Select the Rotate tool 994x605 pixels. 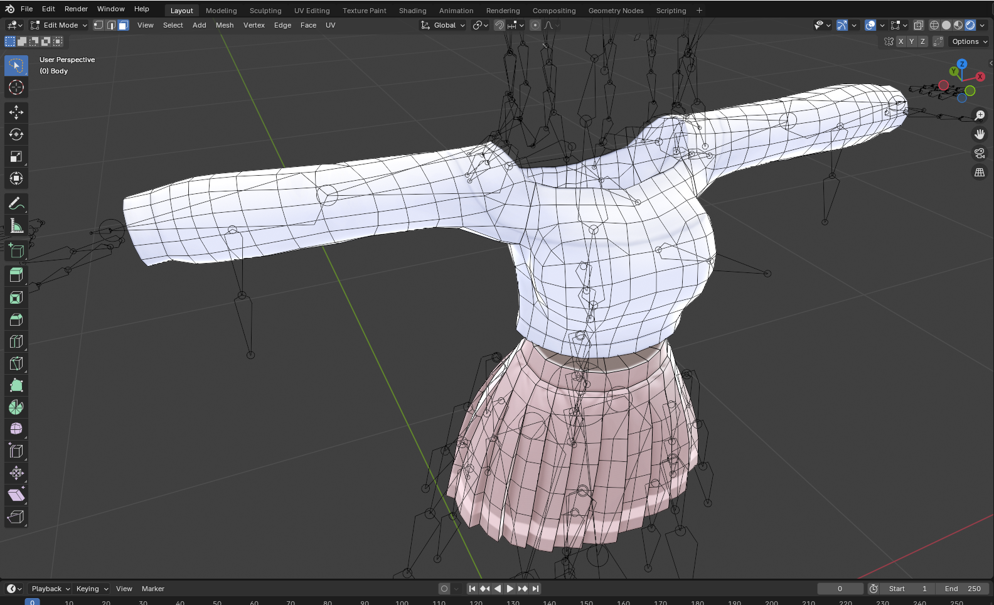[x=16, y=134]
